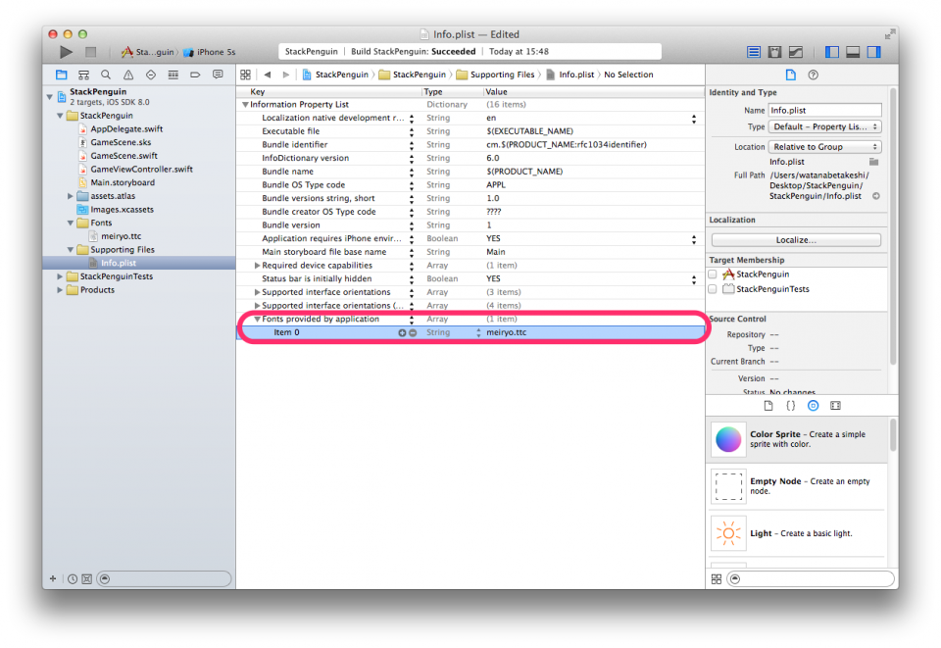
Task: Select the Color Sprite thumbnail
Action: click(x=728, y=439)
